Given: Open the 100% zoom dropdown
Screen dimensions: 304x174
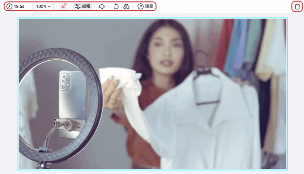Looking at the screenshot, I should (x=44, y=7).
